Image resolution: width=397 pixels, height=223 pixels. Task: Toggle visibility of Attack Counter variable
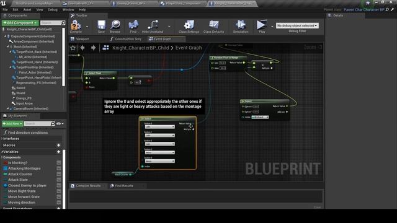coord(59,174)
